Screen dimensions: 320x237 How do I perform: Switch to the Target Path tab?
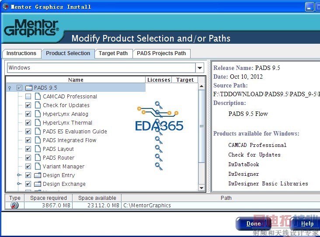coord(113,53)
